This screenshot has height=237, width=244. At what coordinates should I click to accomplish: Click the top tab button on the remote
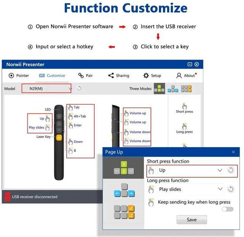pyautogui.click(x=59, y=116)
